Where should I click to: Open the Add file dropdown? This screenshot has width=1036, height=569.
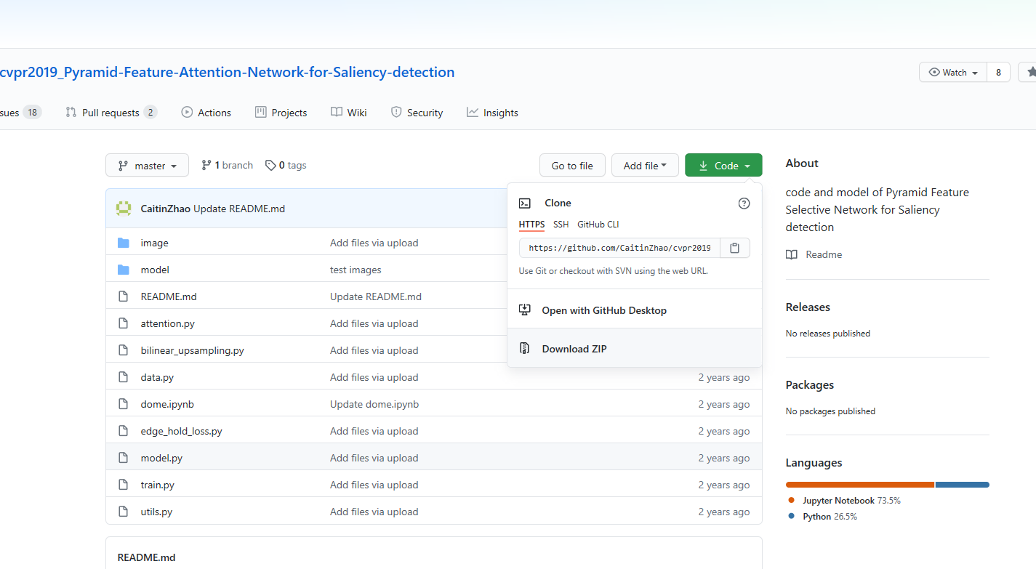tap(645, 166)
